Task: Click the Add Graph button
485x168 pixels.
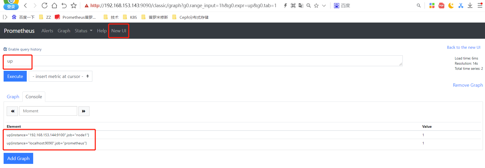Action: 18,159
